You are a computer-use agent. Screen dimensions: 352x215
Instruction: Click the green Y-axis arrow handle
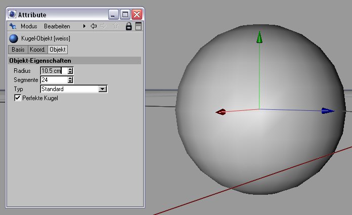pos(259,37)
